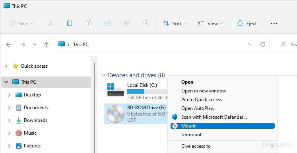Open the Sort dropdown
The width and height of the screenshot is (297, 153).
coord(175,24)
